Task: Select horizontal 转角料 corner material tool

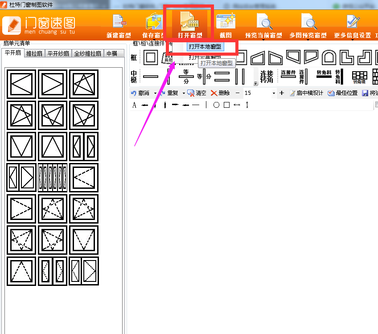Action: [x=324, y=74]
